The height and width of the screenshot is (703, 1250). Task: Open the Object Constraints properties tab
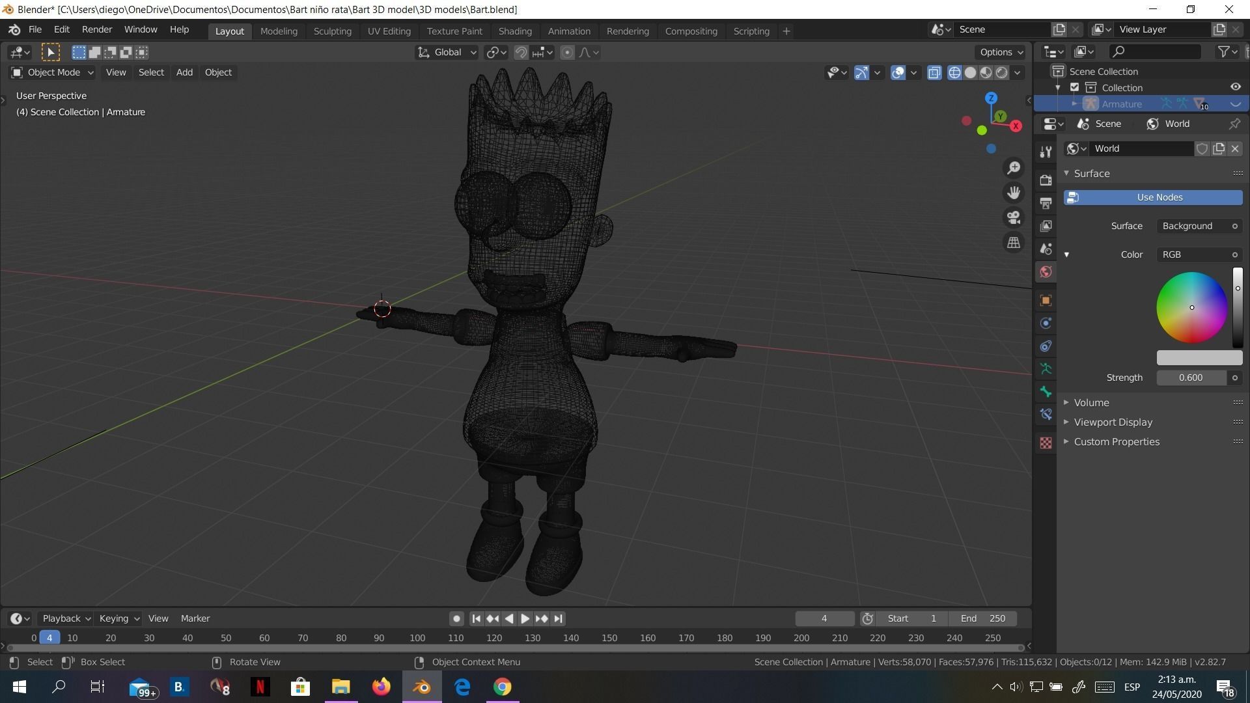point(1046,346)
